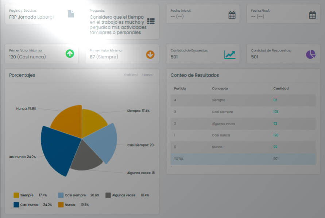Expand the Gráfico chart type dropdown
The image size is (325, 218).
131,75
